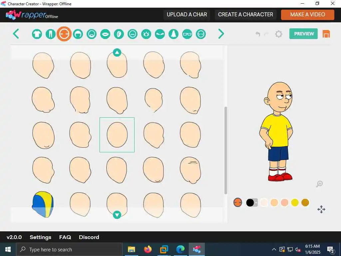Open the notification center icon
This screenshot has height=256, width=341.
coord(331,250)
